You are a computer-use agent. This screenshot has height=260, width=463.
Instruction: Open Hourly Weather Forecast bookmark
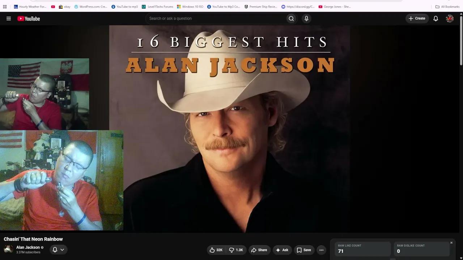tap(30, 6)
